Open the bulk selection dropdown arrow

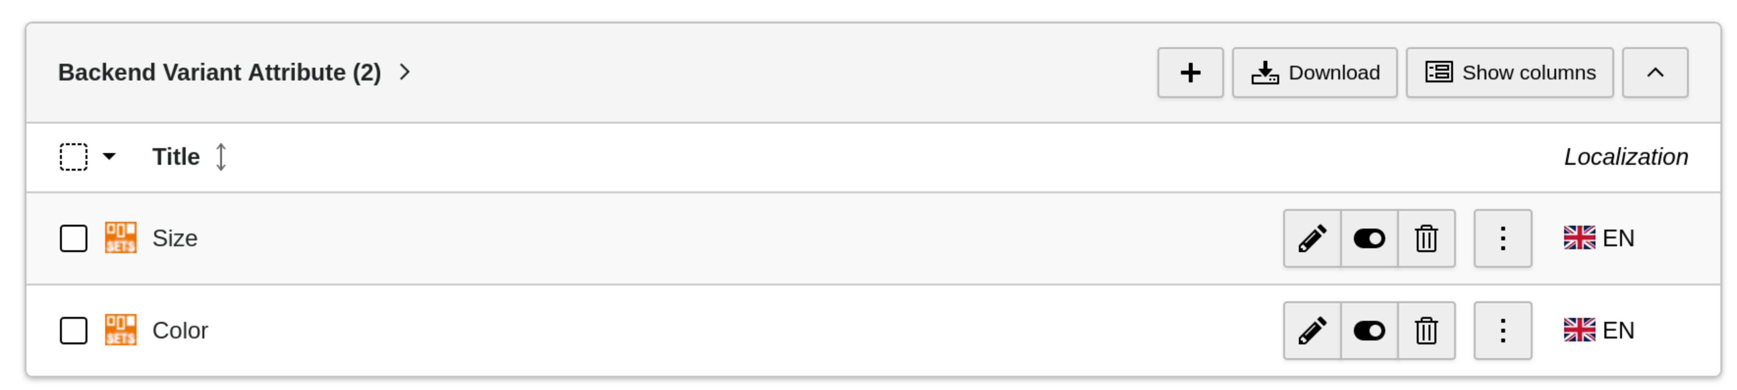pos(109,156)
